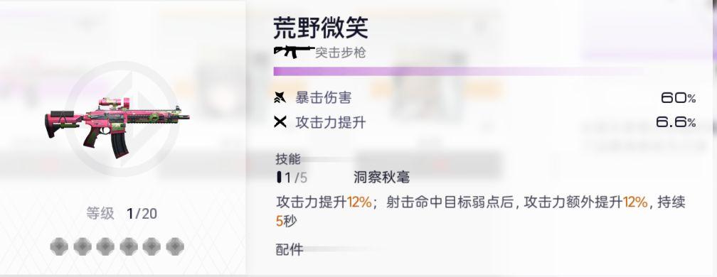The height and width of the screenshot is (277, 717).
Task: Click the 60% crit damage value
Action: (678, 97)
